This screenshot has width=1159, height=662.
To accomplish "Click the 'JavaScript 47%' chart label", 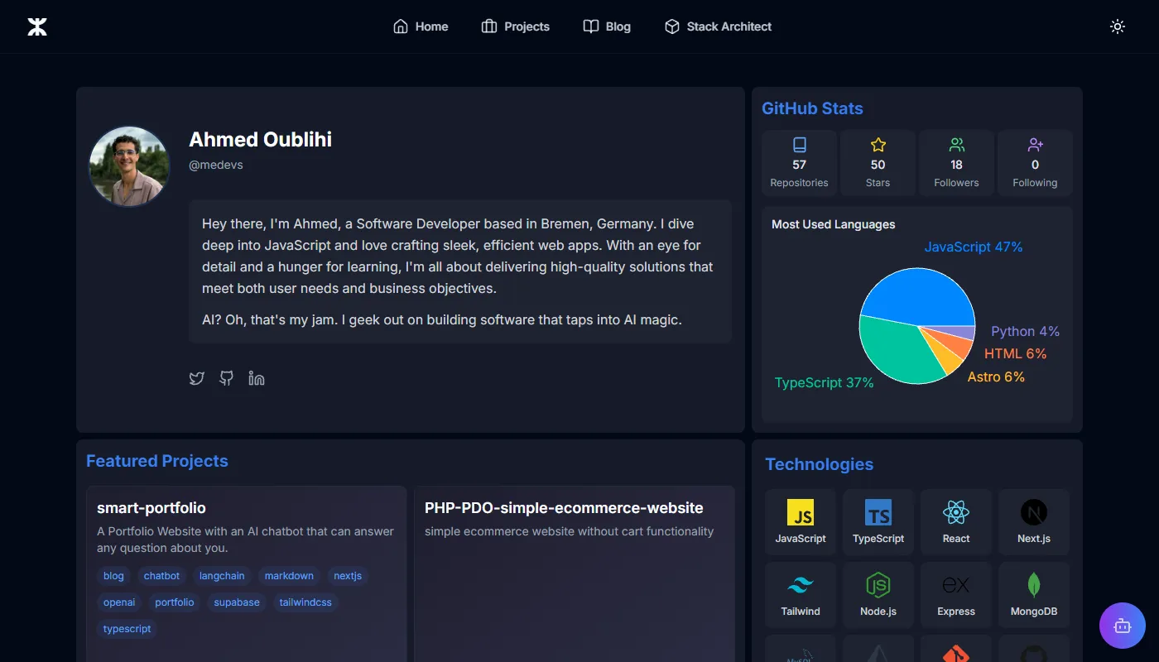I will coord(974,247).
